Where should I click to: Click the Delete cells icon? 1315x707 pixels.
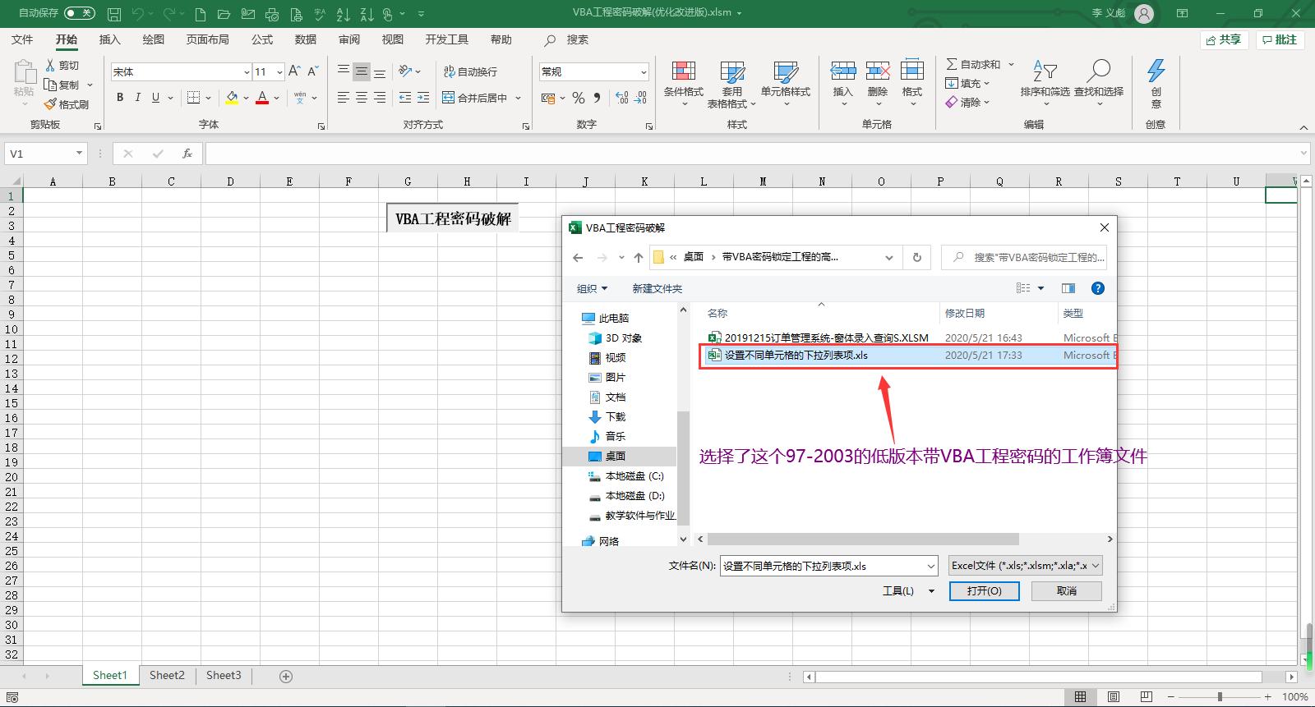pos(878,71)
